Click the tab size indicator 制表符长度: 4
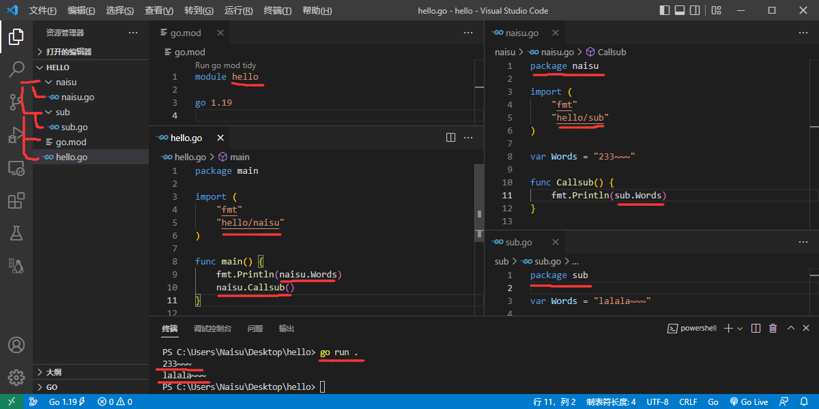Viewport: 819px width, 409px height. [x=611, y=402]
